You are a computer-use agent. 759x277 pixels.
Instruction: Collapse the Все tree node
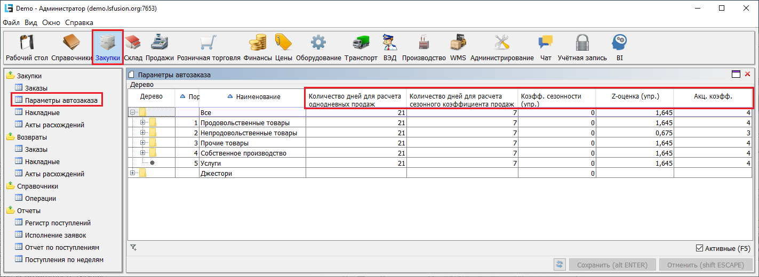tap(132, 112)
